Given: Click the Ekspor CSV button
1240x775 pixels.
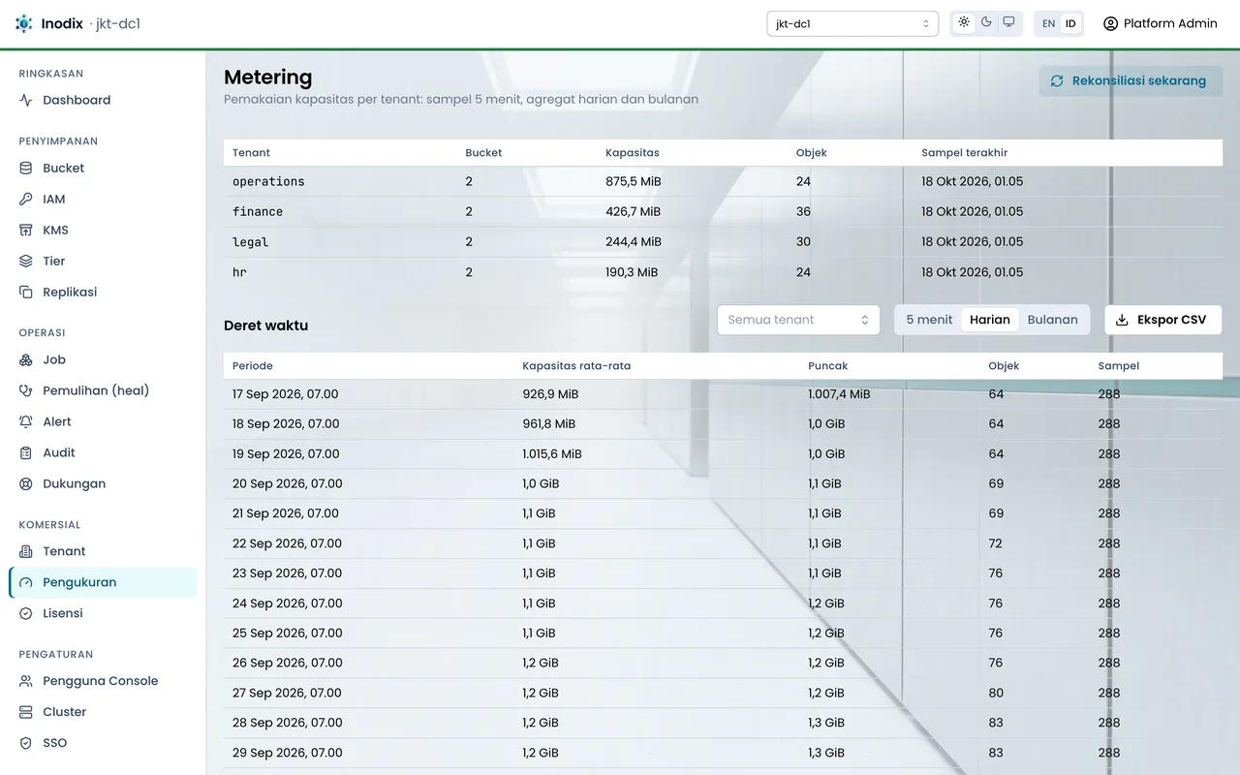Looking at the screenshot, I should tap(1163, 320).
